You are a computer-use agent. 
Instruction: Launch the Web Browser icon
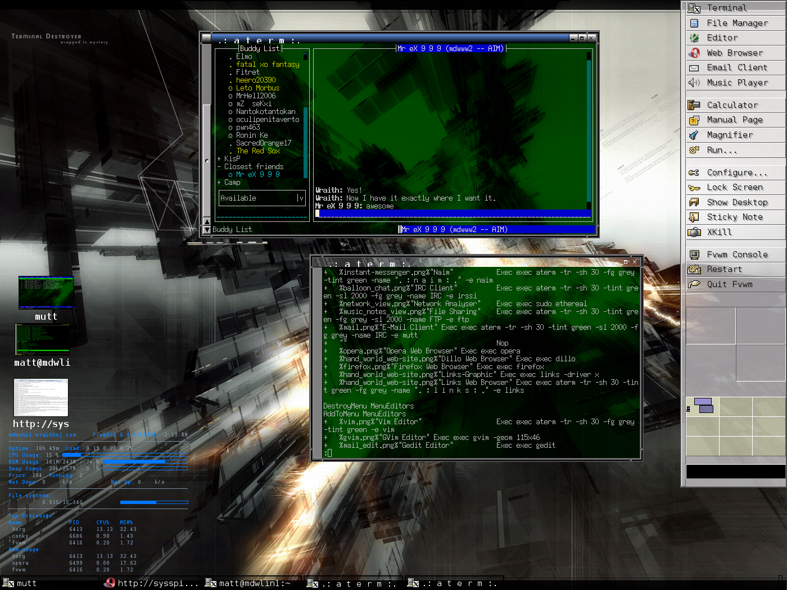(x=694, y=53)
